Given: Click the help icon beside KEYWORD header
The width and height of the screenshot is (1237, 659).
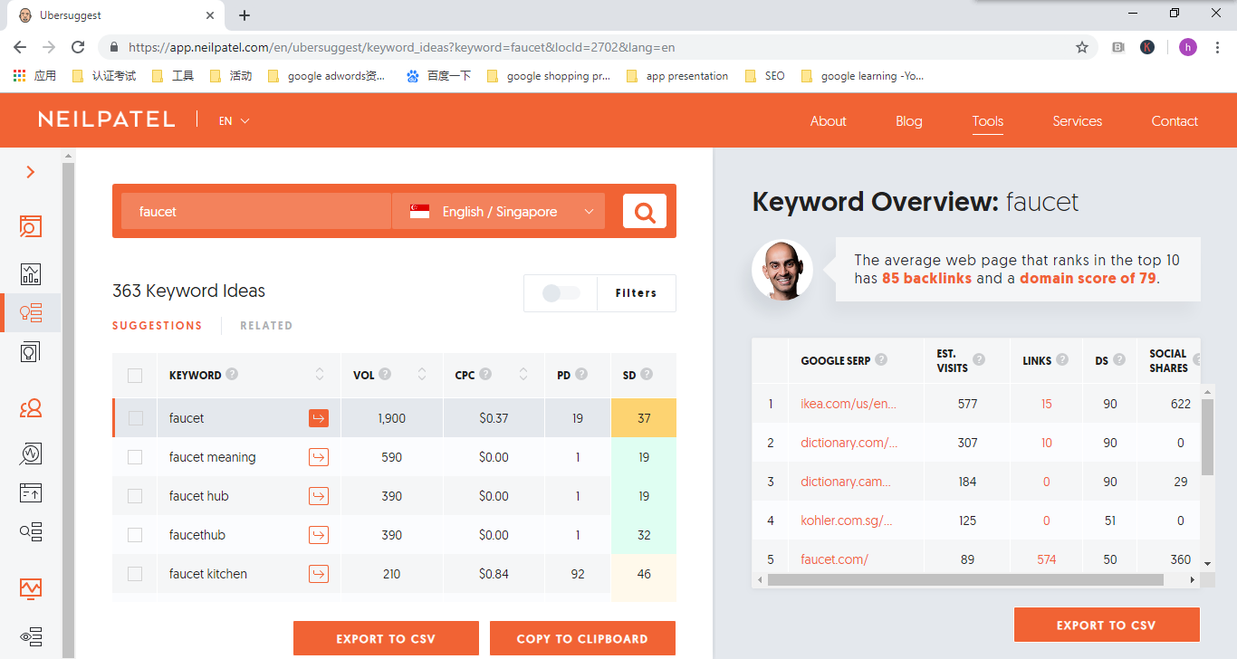Looking at the screenshot, I should coord(232,375).
